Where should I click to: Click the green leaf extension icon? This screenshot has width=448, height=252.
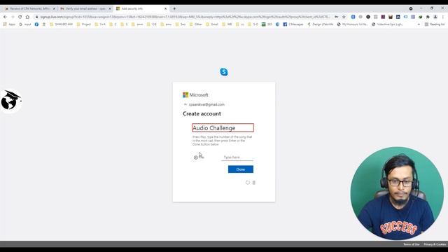[x=420, y=17]
